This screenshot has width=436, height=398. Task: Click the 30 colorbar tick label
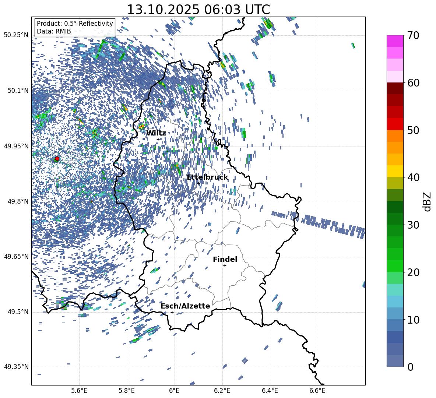tap(413, 225)
